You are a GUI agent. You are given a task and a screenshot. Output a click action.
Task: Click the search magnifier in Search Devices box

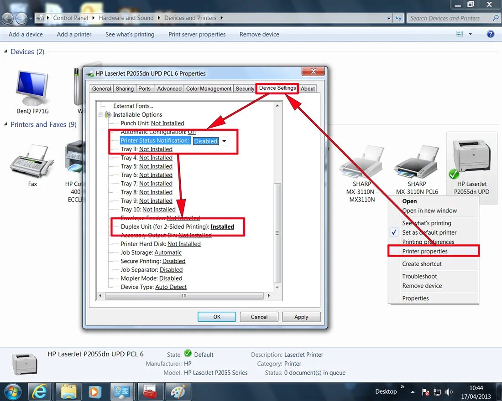[x=496, y=18]
